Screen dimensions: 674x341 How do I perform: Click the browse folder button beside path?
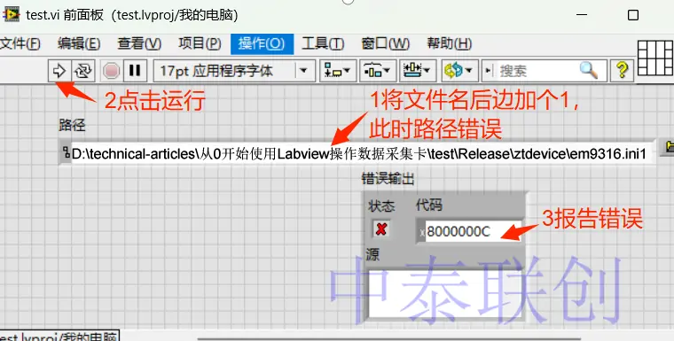tap(669, 147)
